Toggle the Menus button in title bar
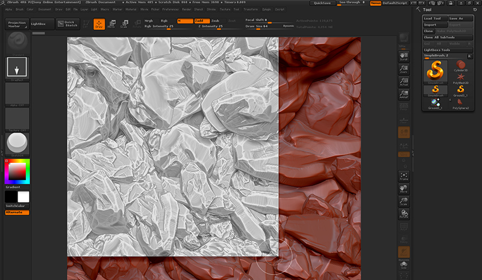The width and height of the screenshot is (482, 280). click(x=375, y=3)
